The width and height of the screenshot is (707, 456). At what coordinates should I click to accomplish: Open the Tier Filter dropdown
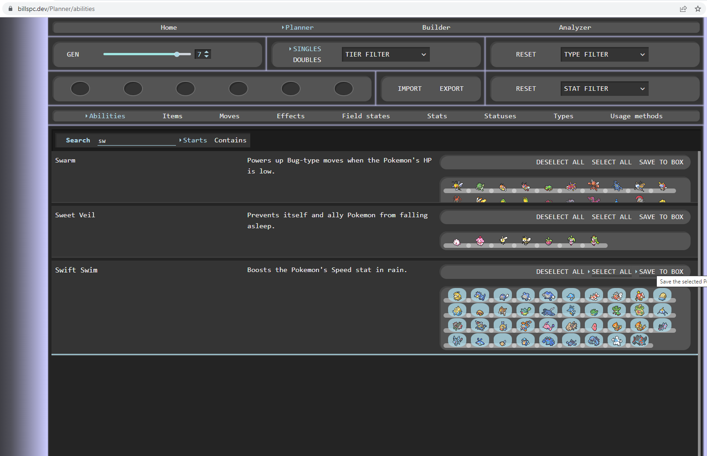pos(386,54)
